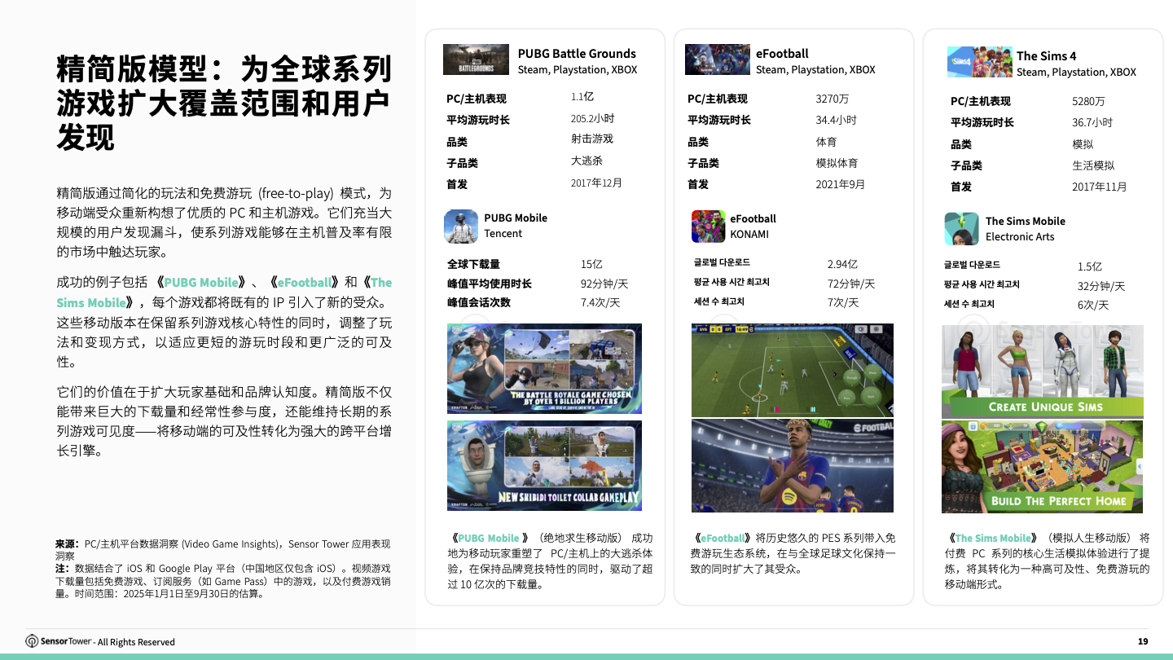Viewport: 1173px width, 660px height.
Task: Click the eFootball KONAMI app icon
Action: click(709, 227)
